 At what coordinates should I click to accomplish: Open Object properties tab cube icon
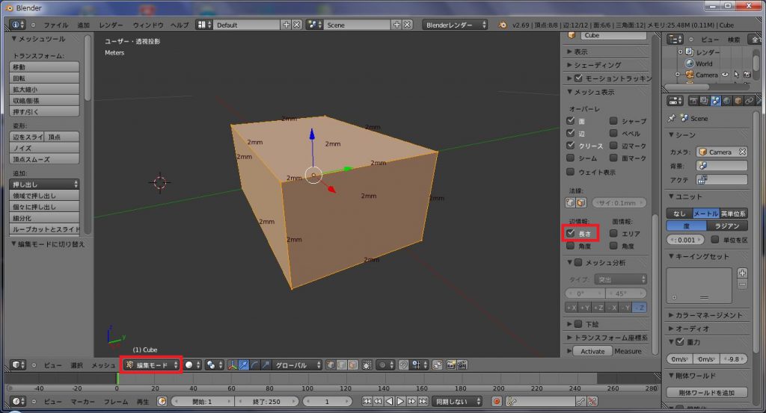tap(738, 101)
